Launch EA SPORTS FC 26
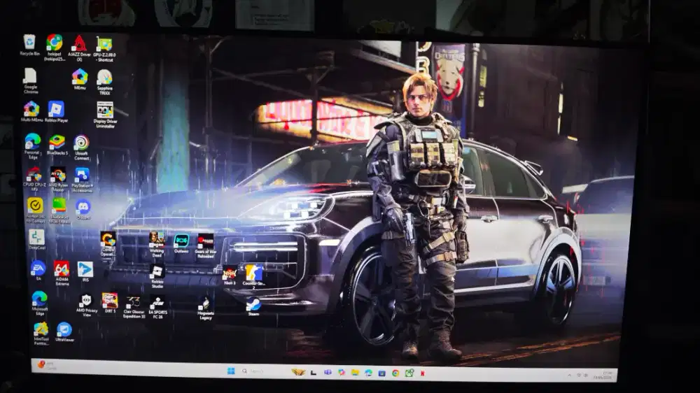The width and height of the screenshot is (700, 393). coord(157,307)
